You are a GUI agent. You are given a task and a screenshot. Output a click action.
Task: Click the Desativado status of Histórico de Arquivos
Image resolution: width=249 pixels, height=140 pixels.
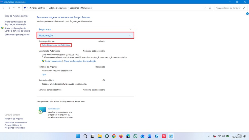pos(100,67)
